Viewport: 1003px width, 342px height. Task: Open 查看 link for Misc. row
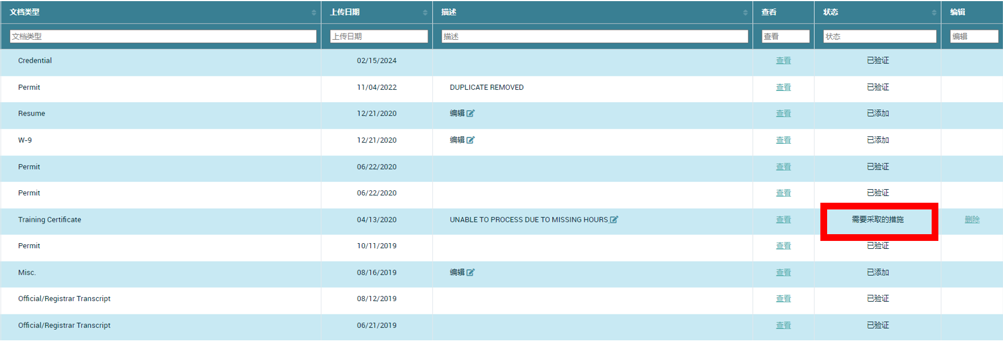[x=783, y=272]
